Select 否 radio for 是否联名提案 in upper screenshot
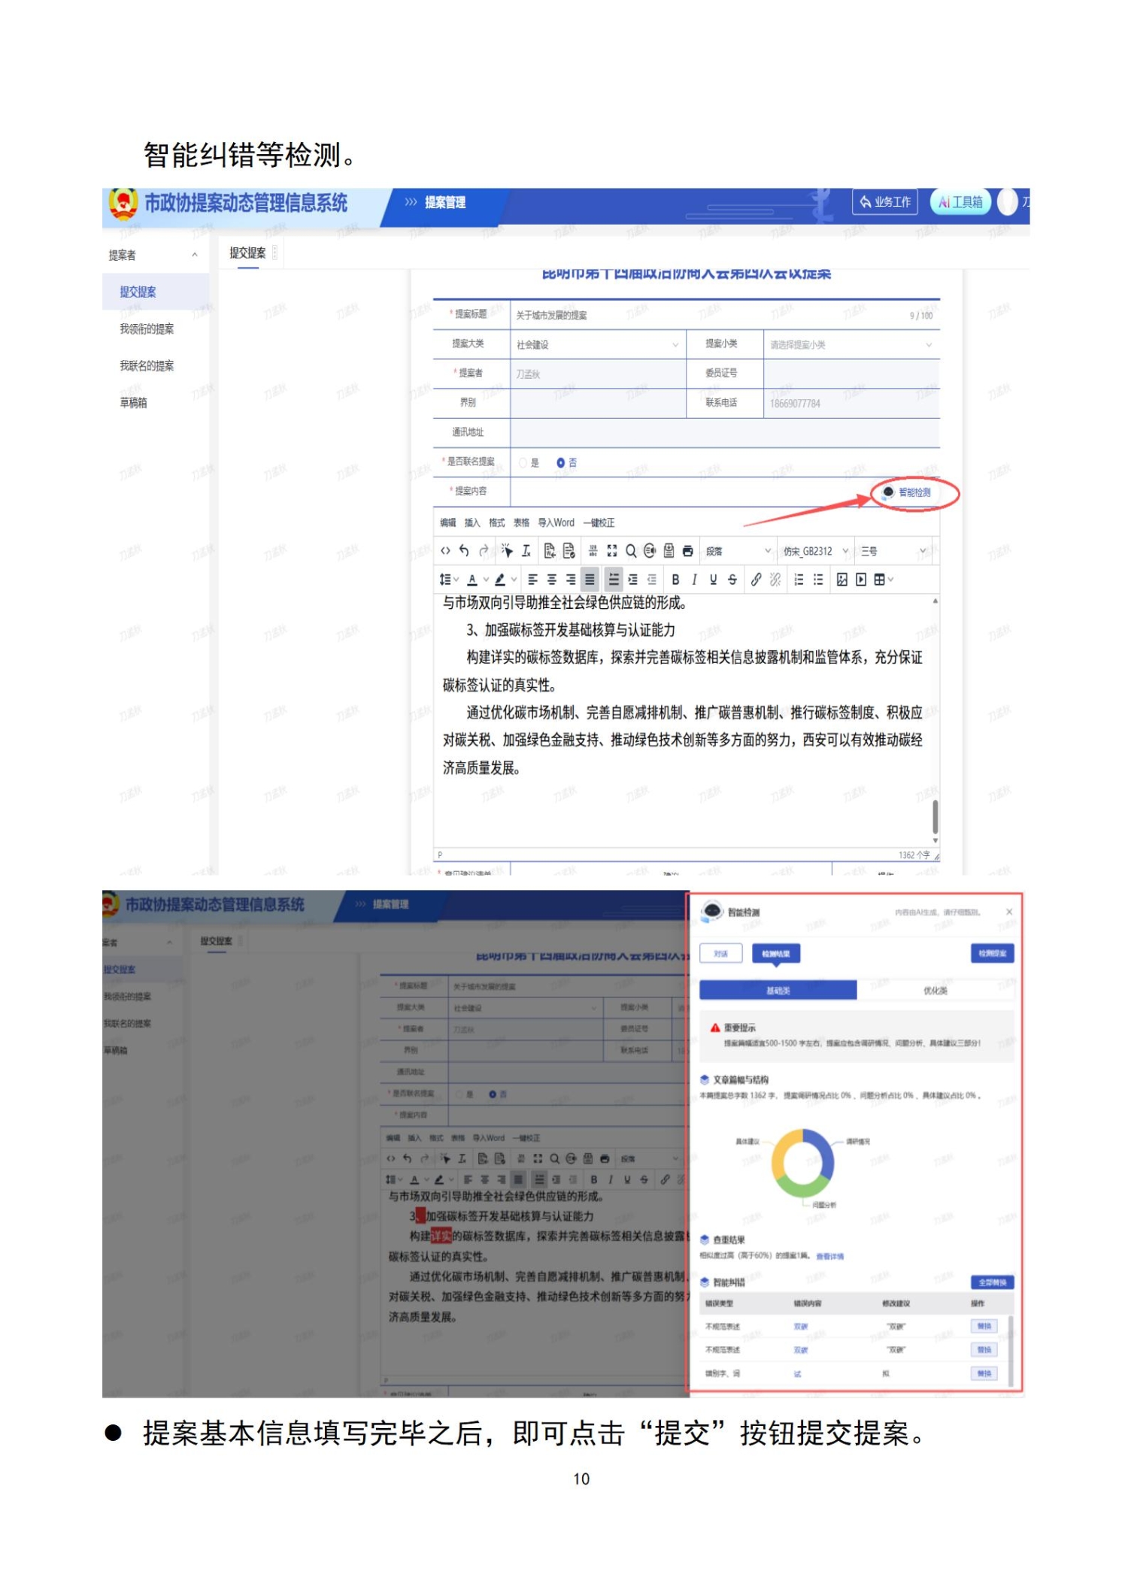 coord(561,463)
